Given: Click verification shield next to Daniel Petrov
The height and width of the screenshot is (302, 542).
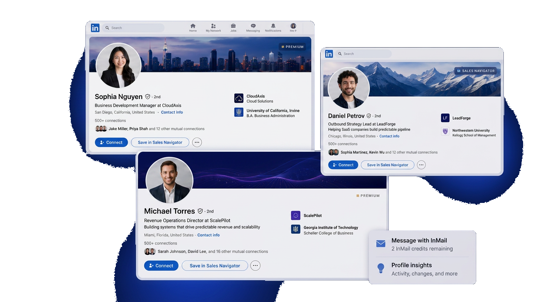Looking at the screenshot, I should pos(369,116).
